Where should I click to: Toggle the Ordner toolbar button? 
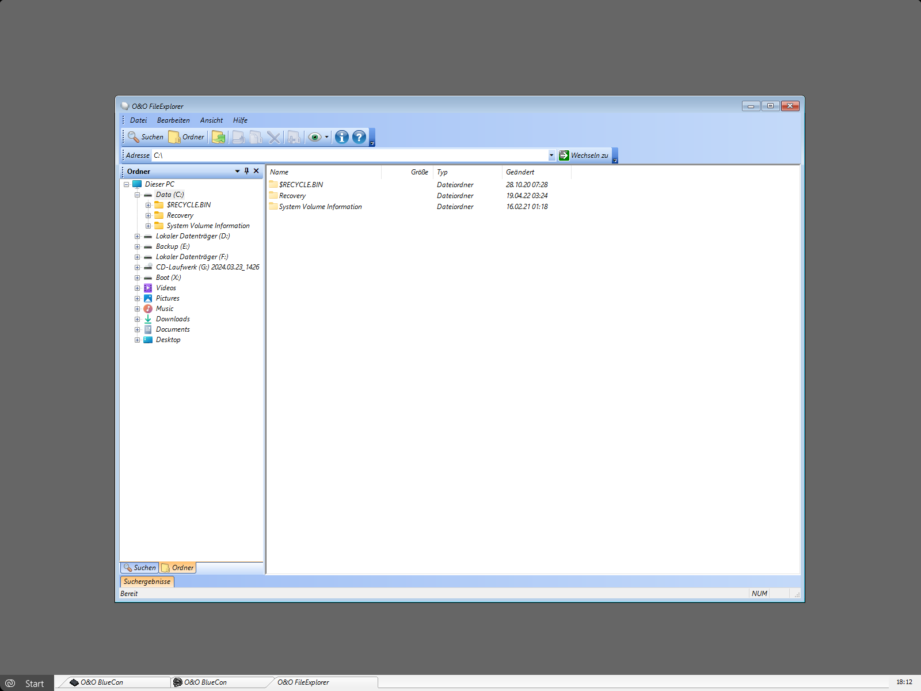click(187, 137)
